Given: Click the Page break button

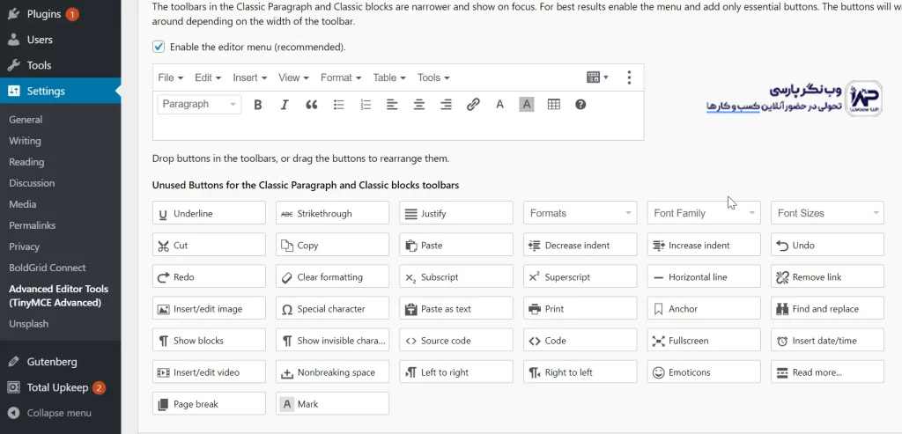Looking at the screenshot, I should click(x=209, y=404).
